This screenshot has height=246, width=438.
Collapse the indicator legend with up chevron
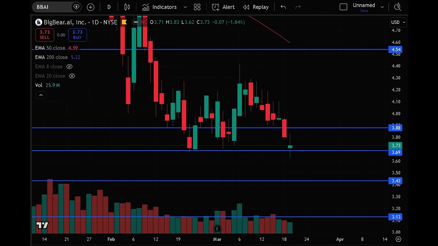tap(41, 95)
